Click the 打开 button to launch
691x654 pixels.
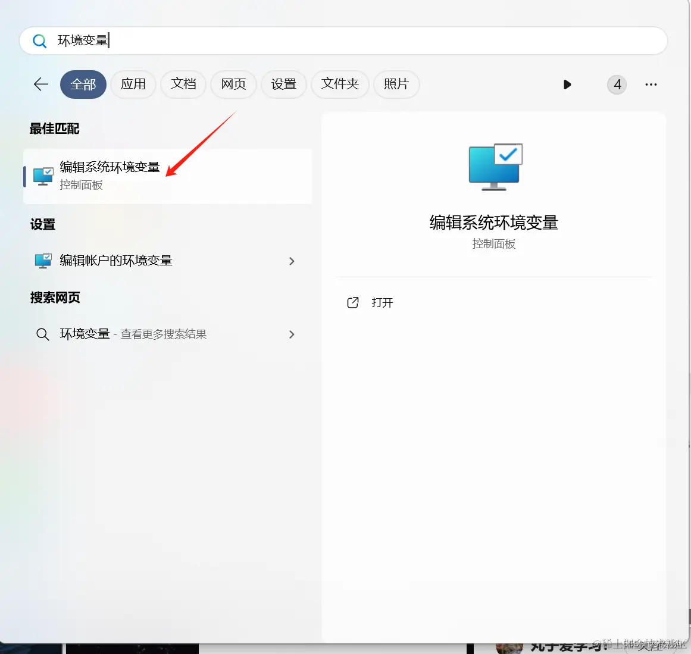[x=382, y=302]
